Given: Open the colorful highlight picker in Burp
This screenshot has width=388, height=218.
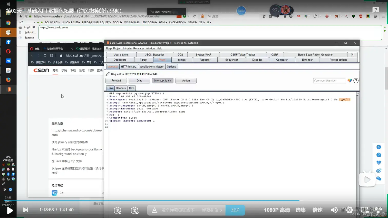Looking at the screenshot, I should (x=350, y=81).
